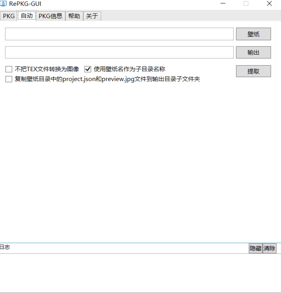
Task: Open the 帮助 help tab
Action: 74,16
